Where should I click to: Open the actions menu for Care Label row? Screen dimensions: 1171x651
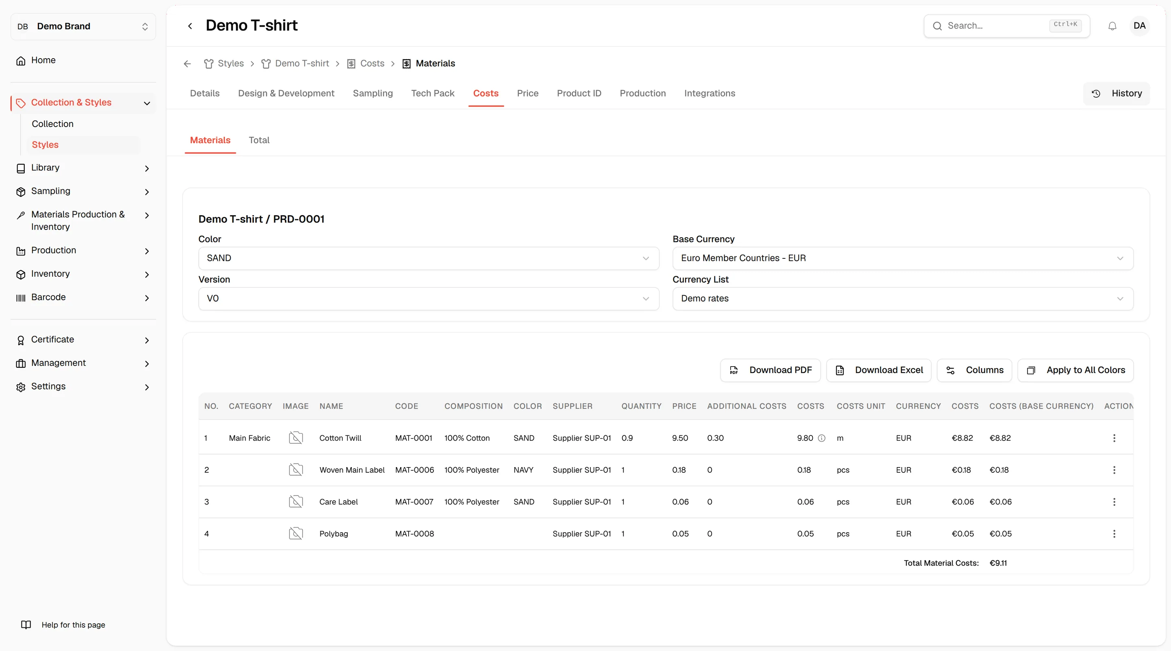1114,501
